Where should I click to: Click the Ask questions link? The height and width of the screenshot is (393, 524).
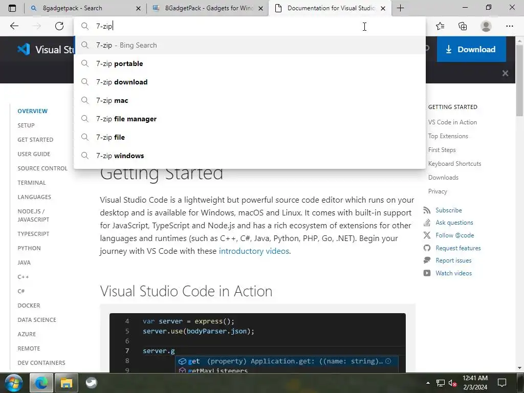coord(454,223)
